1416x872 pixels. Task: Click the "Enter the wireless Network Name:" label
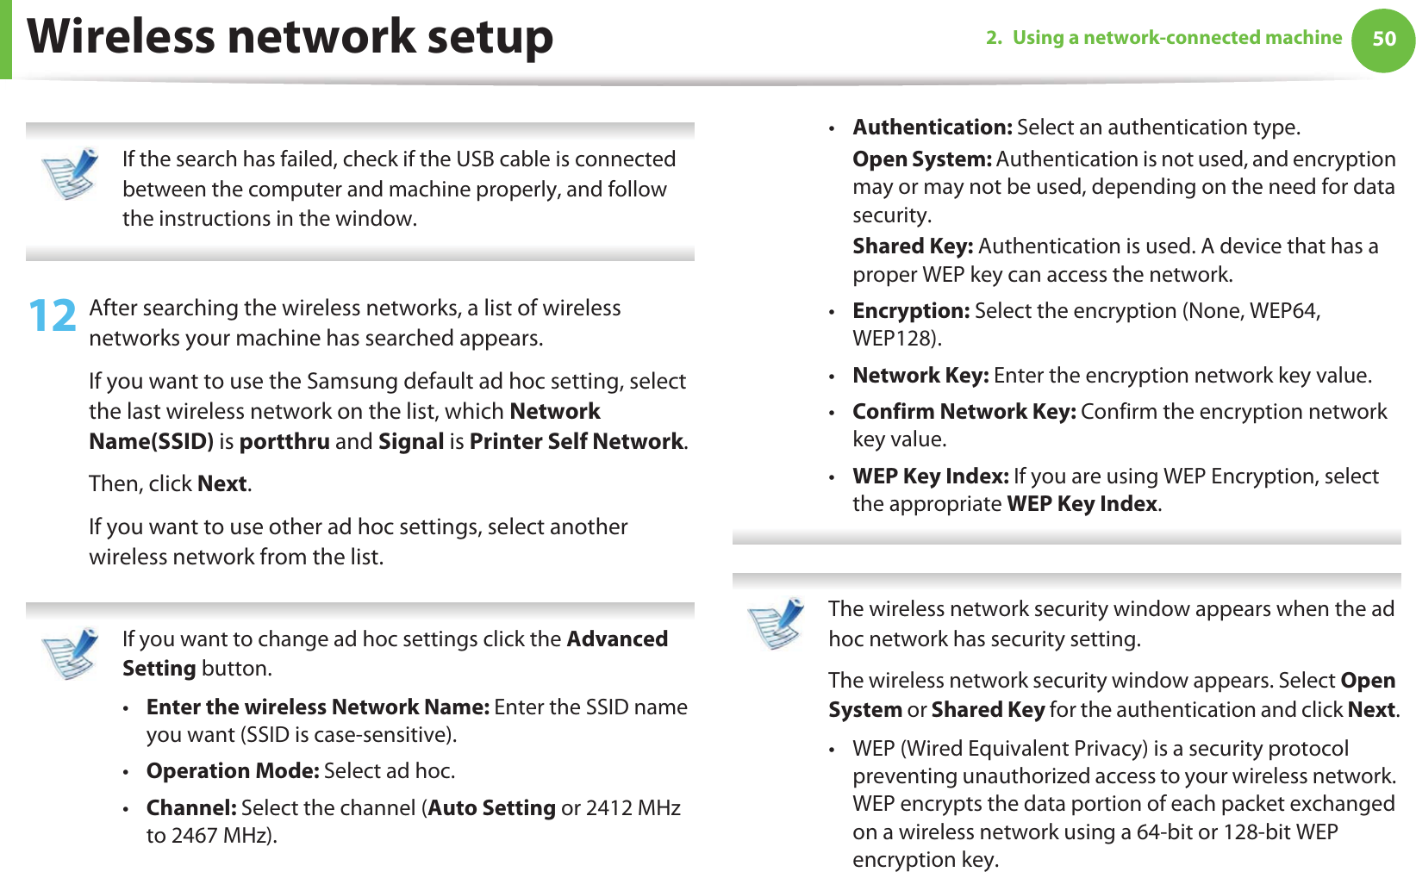[317, 707]
